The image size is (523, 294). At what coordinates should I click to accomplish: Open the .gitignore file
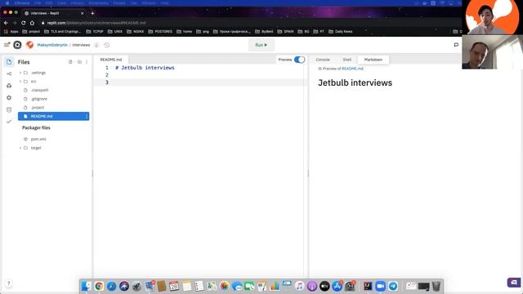click(x=39, y=99)
